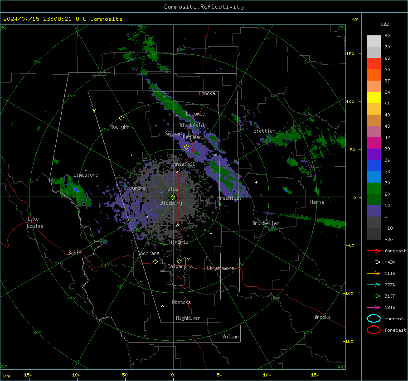Click the dBZ legend heading
The width and height of the screenshot is (408, 381).
(384, 24)
